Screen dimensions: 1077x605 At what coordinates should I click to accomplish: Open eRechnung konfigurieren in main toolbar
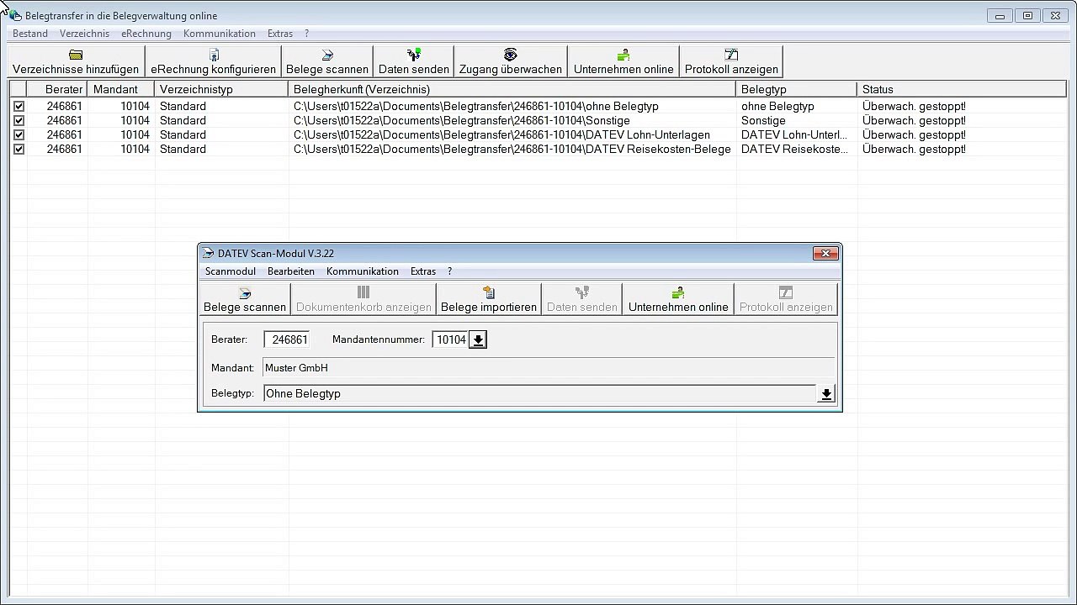(x=214, y=61)
